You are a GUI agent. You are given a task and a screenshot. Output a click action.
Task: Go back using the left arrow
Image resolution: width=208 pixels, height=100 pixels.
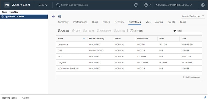(x=53, y=16)
